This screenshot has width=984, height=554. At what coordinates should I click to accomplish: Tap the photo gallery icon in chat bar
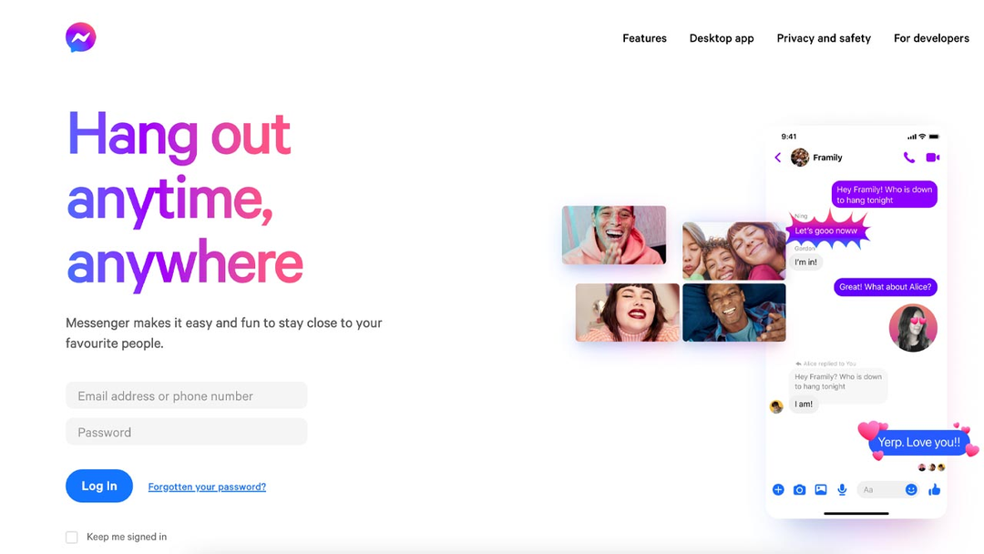pyautogui.click(x=820, y=489)
